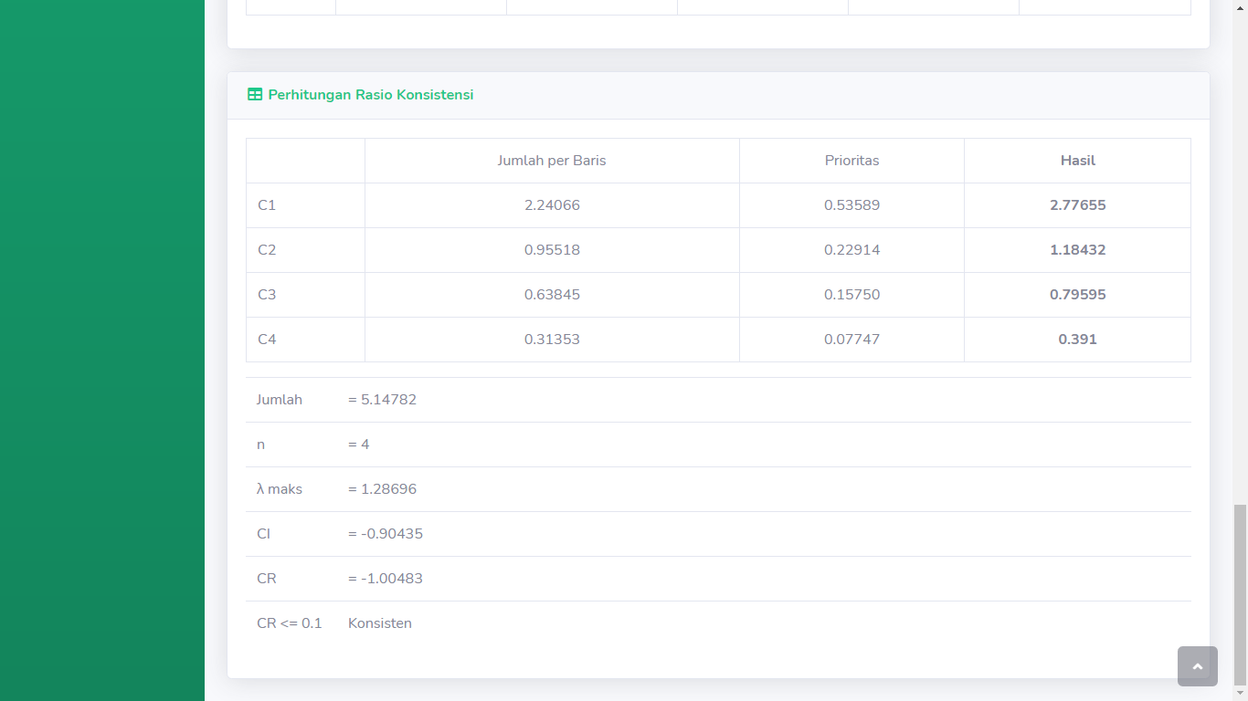Click result value 0.391
This screenshot has height=701, width=1248.
point(1078,340)
